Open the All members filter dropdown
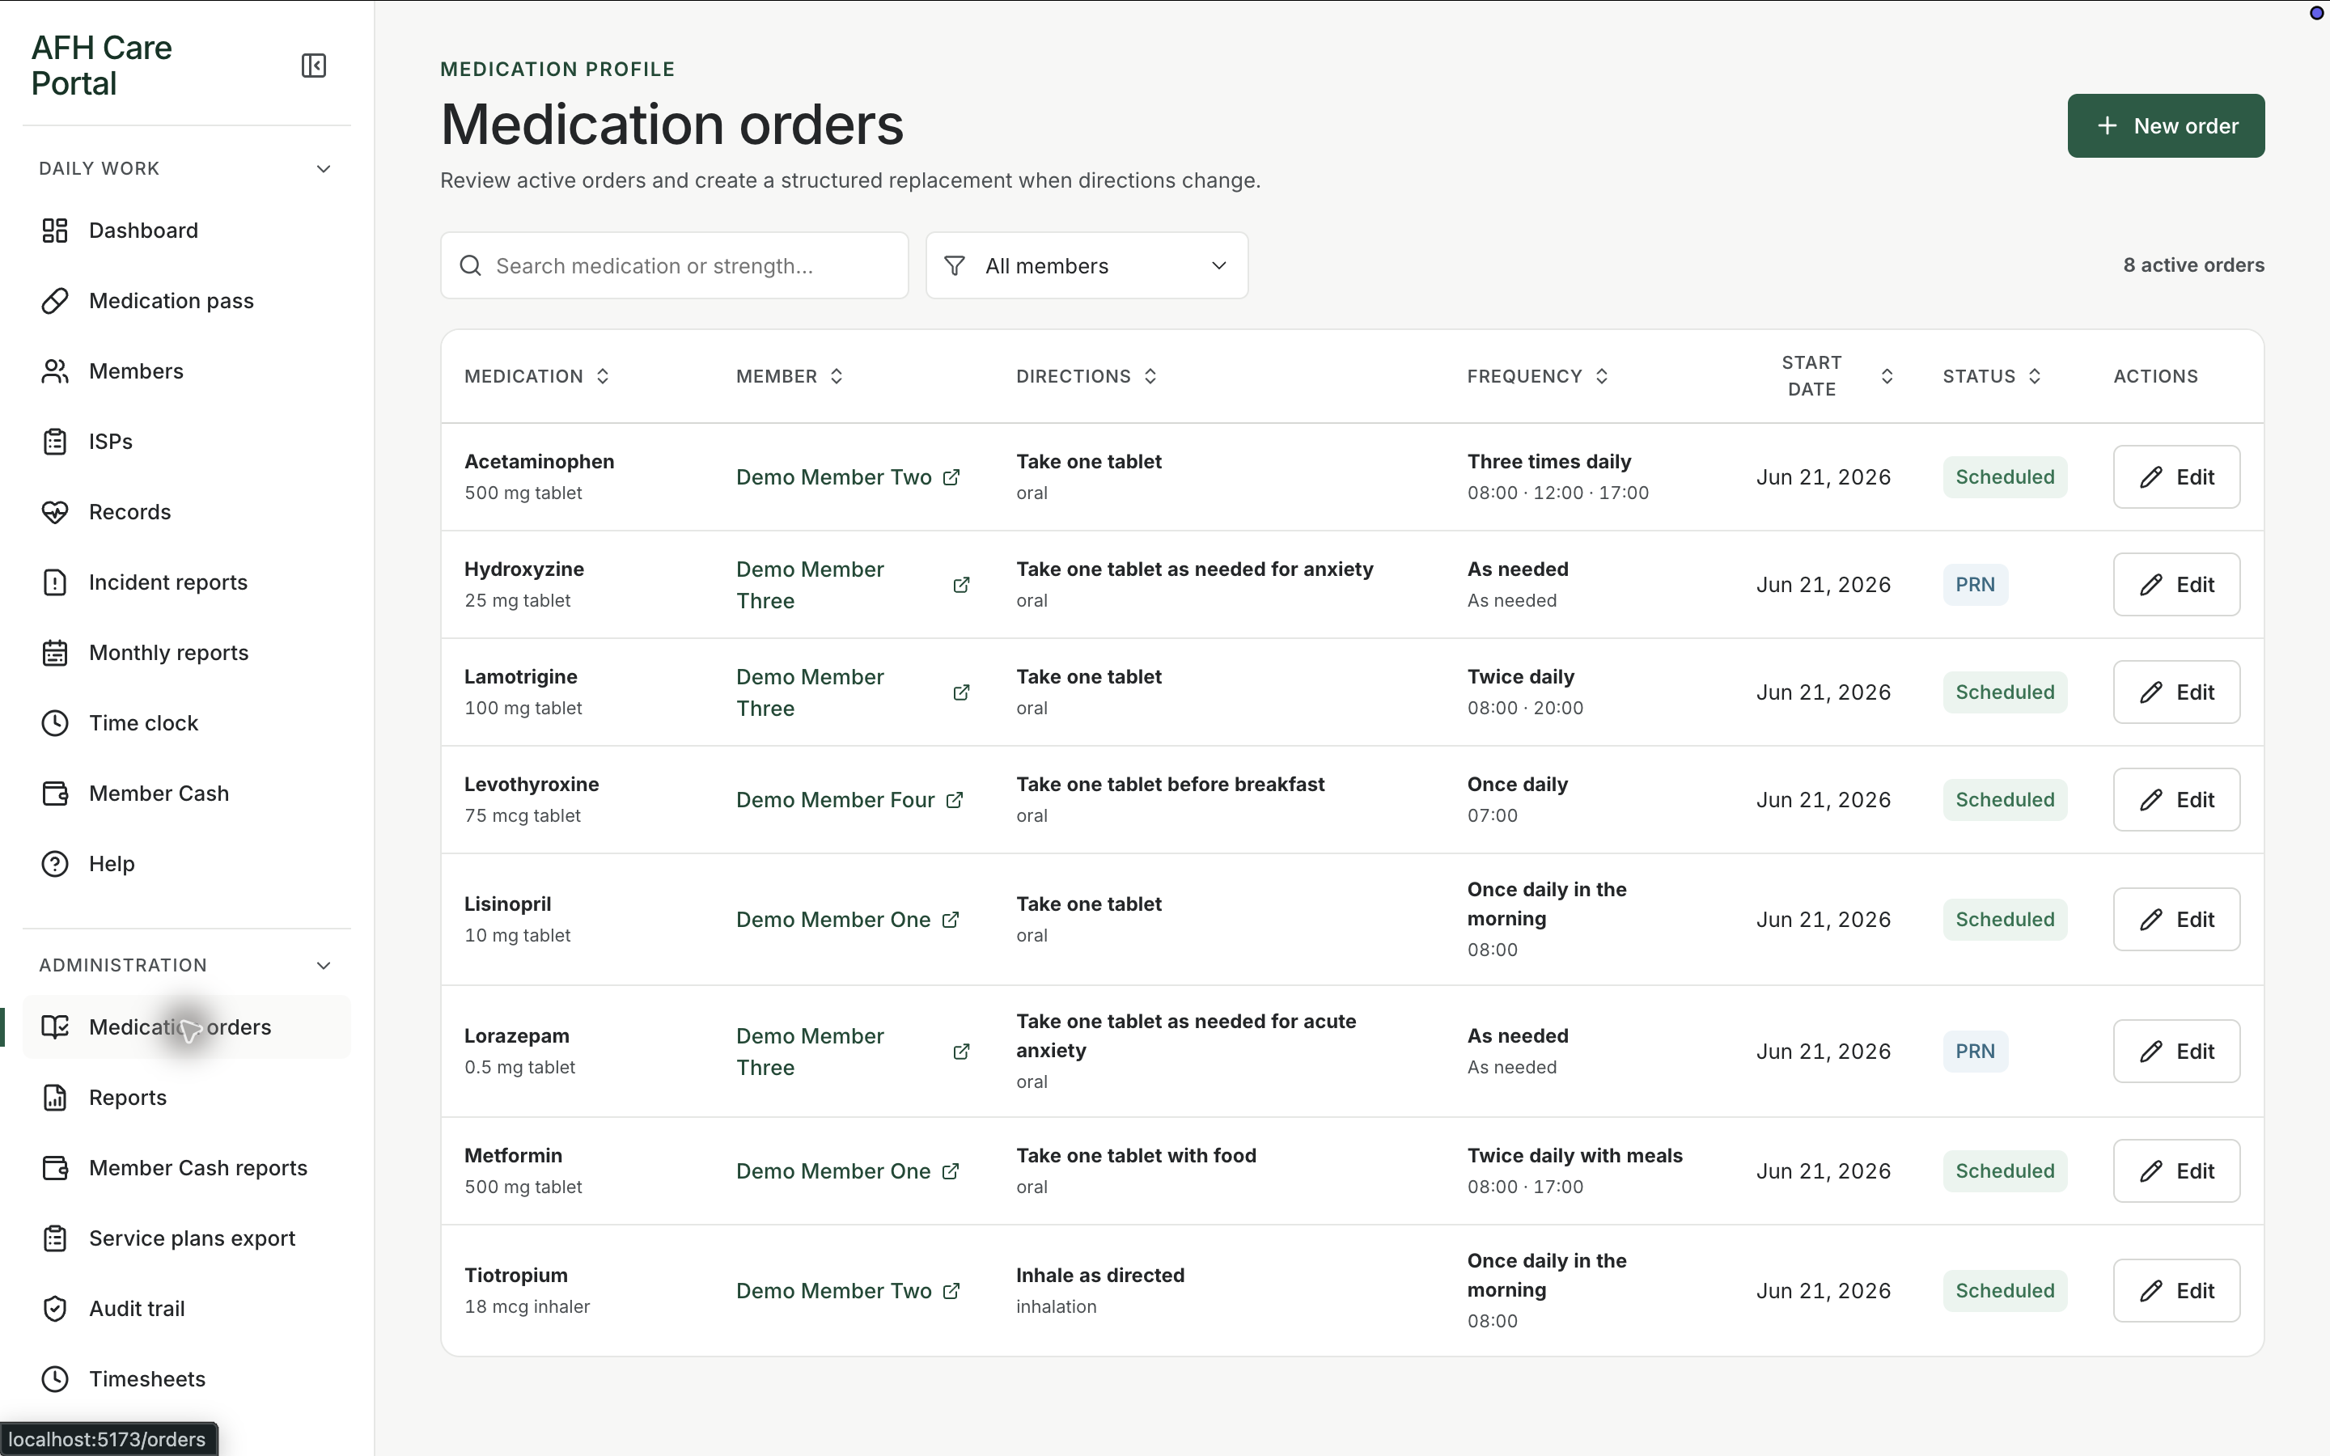The width and height of the screenshot is (2330, 1456). (x=1087, y=266)
